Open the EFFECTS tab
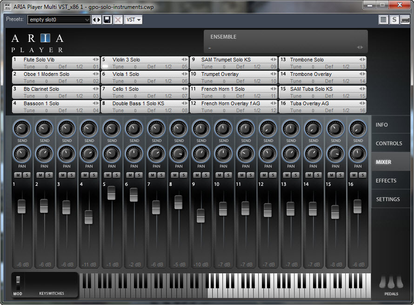This screenshot has width=414, height=305. (x=391, y=181)
